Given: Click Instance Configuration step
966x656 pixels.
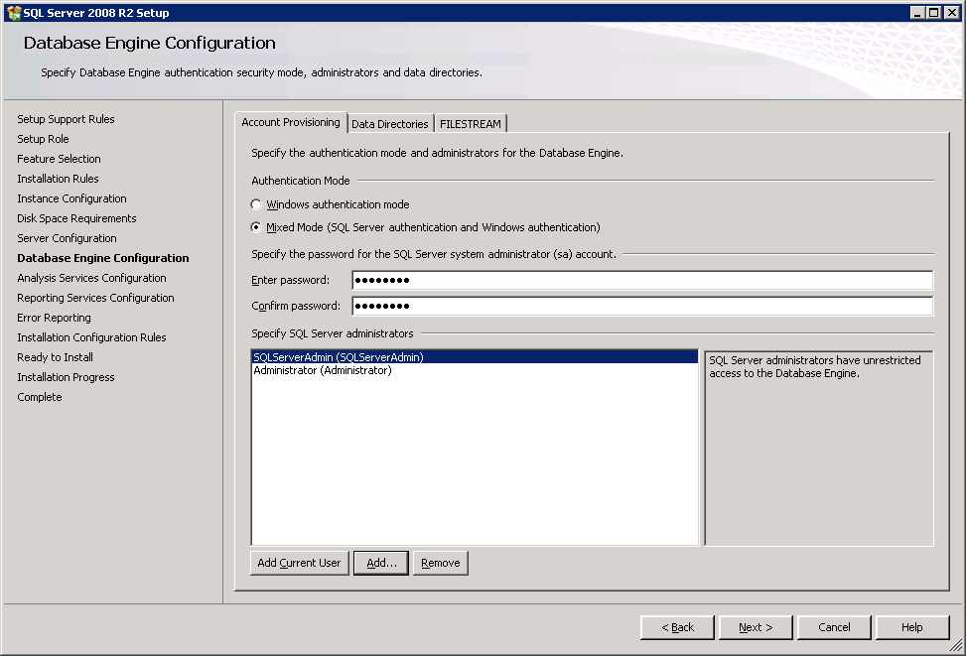Looking at the screenshot, I should click(x=72, y=198).
